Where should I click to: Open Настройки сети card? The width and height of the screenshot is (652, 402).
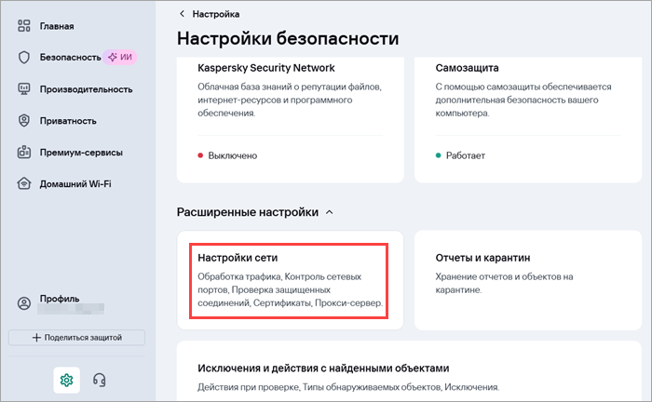291,280
